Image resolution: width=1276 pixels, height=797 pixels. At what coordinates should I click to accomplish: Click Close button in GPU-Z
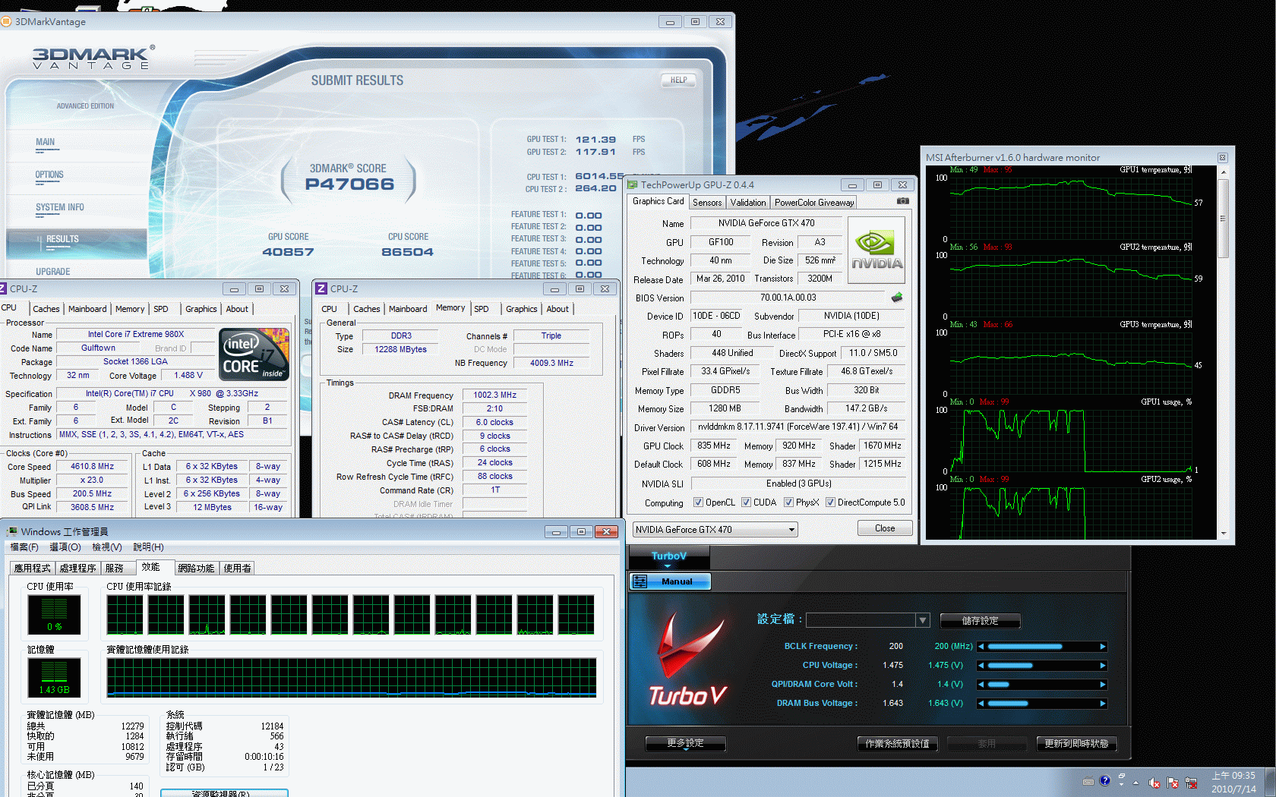(x=885, y=528)
